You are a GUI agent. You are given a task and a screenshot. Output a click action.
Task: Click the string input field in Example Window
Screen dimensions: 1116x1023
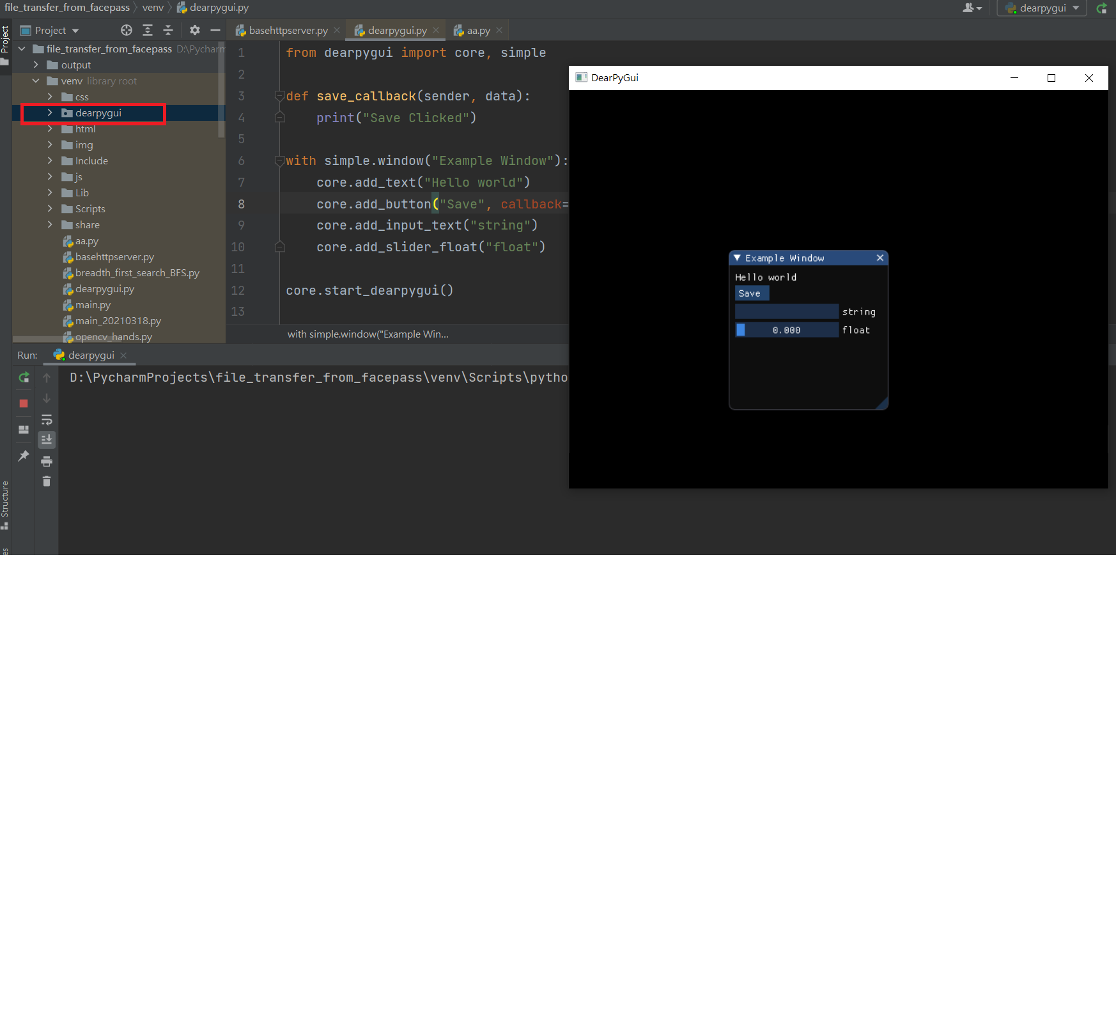pyautogui.click(x=786, y=311)
